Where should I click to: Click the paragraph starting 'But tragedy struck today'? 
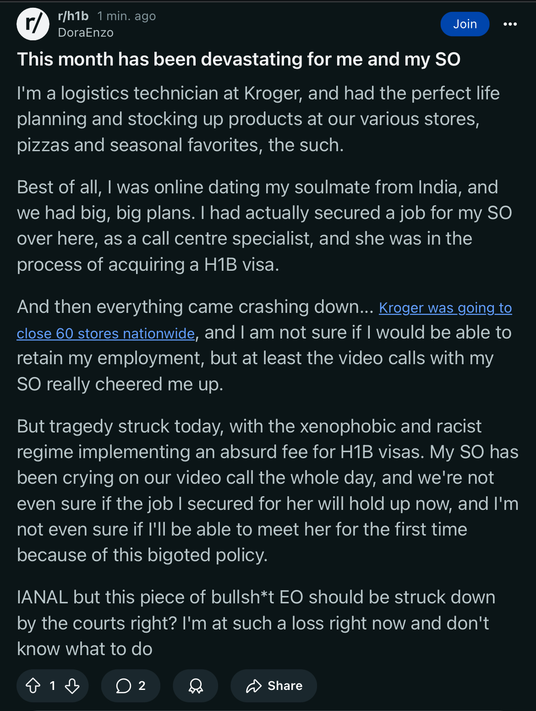[x=268, y=491]
